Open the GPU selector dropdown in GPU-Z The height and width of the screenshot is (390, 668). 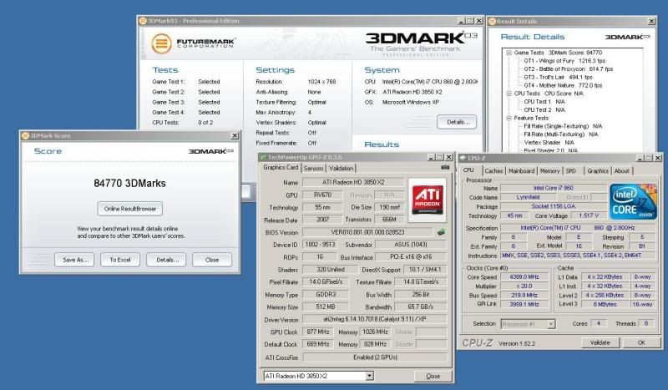tap(369, 376)
